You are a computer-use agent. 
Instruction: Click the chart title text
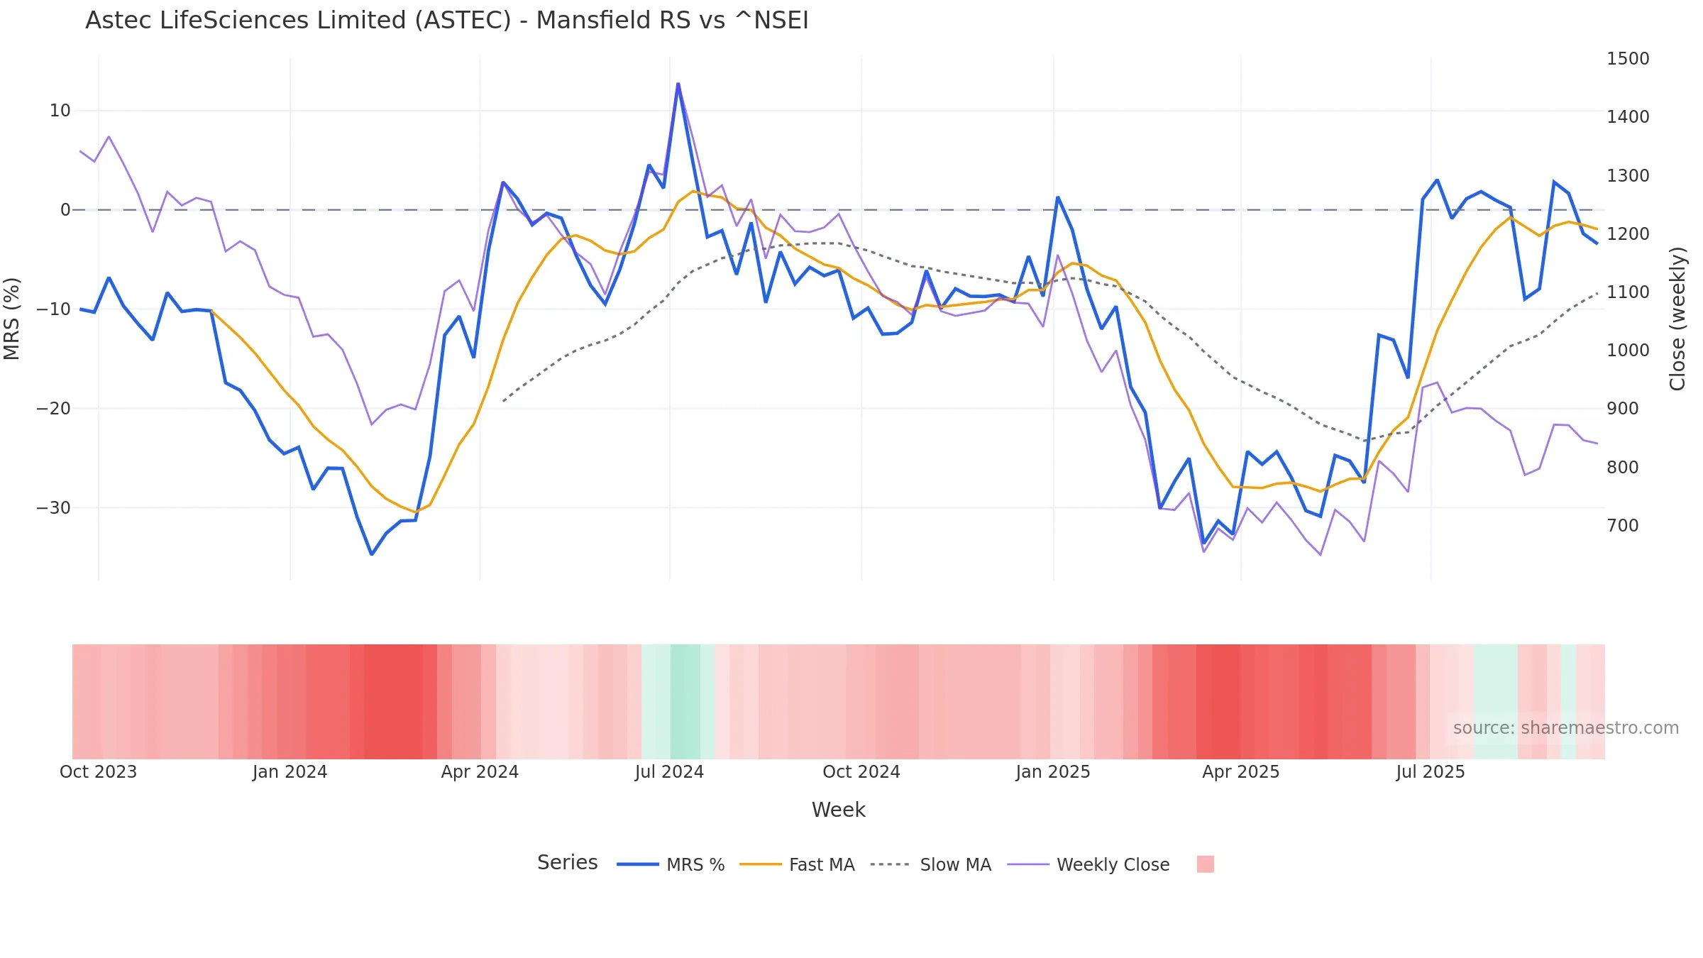(x=447, y=21)
